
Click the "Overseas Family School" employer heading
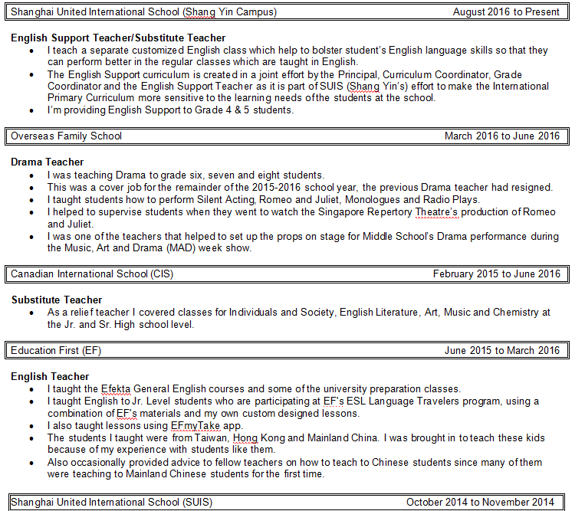click(66, 136)
